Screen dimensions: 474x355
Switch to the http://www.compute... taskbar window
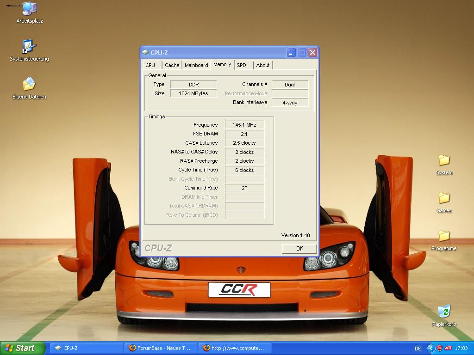235,348
